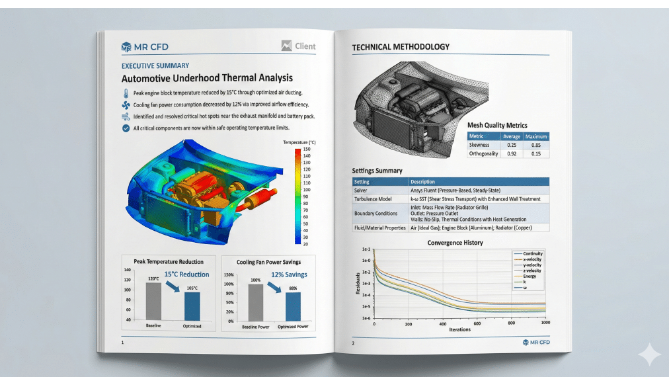
Task: Click the Executive Summary heading
Action: pos(155,65)
